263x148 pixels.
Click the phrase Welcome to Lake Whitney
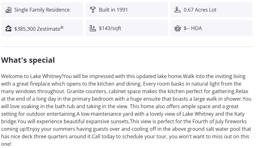31,76
